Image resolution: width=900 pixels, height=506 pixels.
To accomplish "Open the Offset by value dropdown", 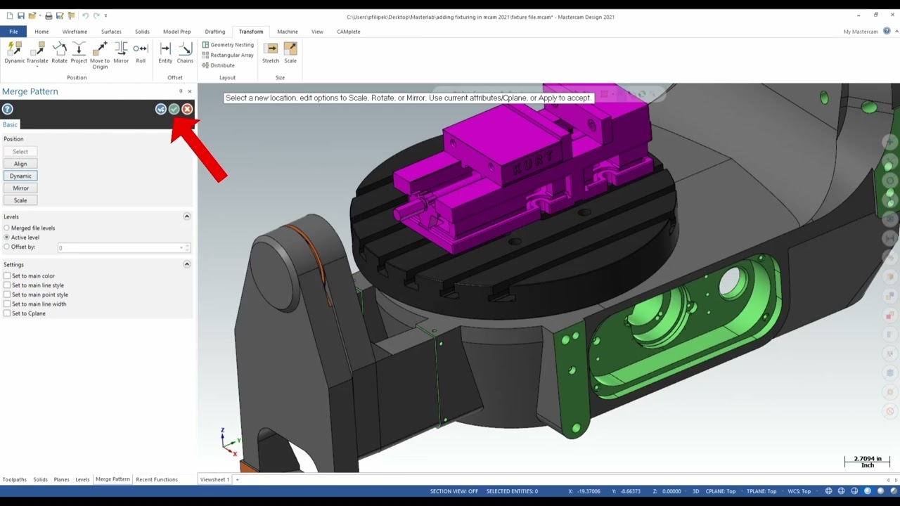I will click(181, 247).
